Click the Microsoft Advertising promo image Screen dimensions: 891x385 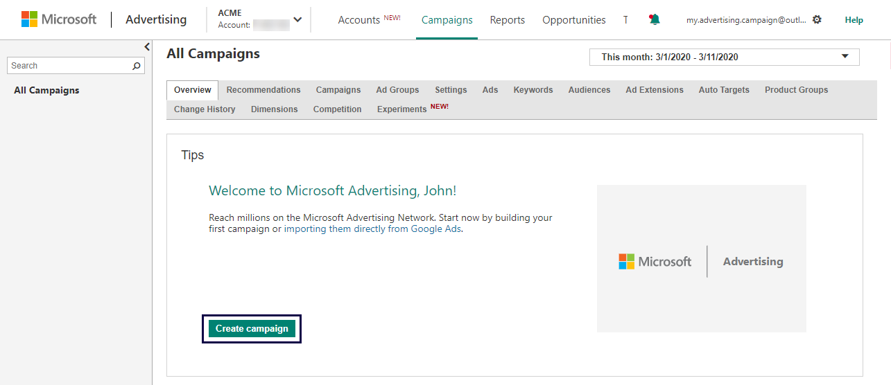701,258
